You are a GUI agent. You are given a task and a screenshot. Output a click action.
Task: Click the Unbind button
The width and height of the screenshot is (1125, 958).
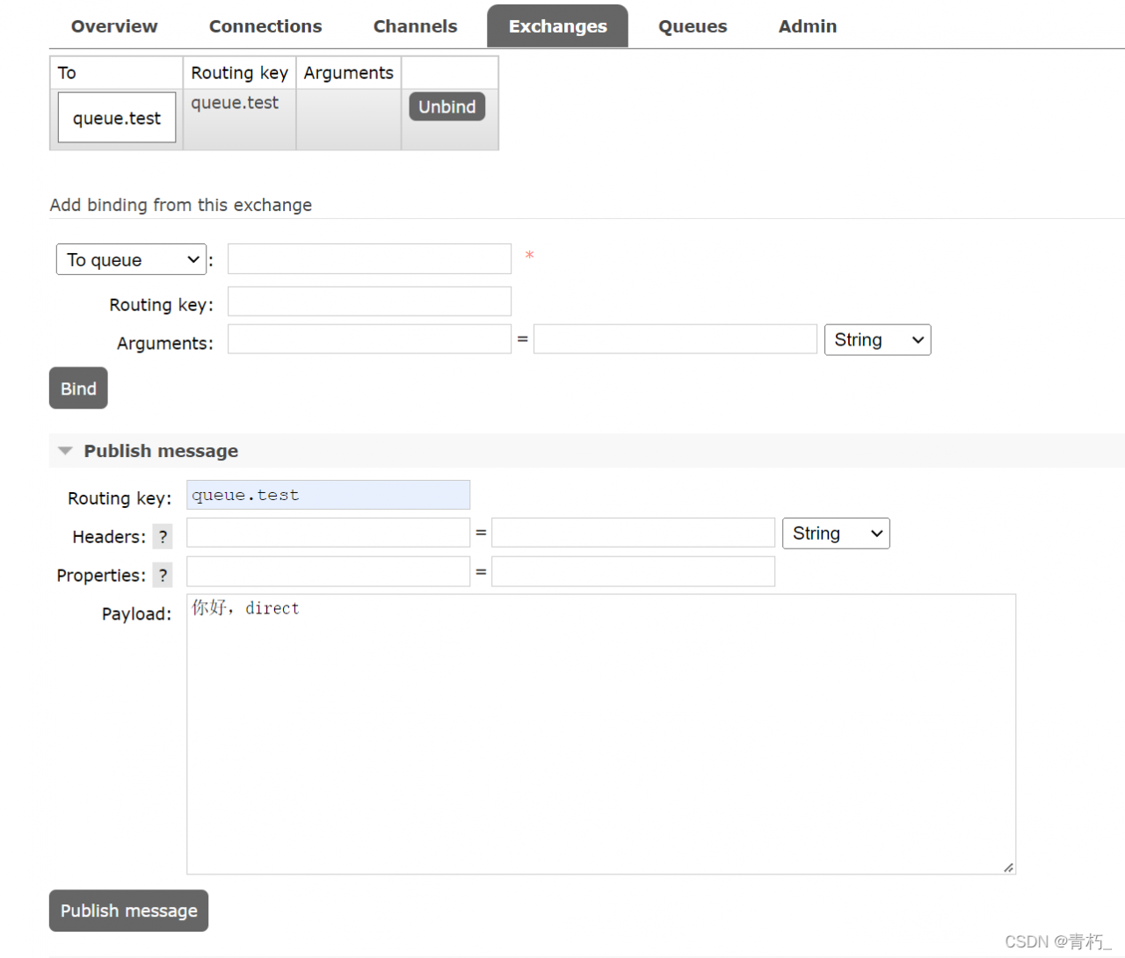point(446,106)
